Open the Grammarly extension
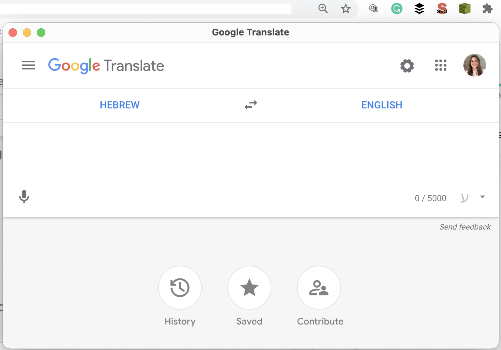The image size is (501, 350). (x=396, y=9)
